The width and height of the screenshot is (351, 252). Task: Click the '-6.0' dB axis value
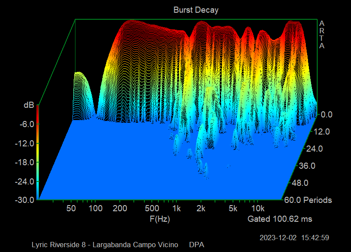point(27,124)
